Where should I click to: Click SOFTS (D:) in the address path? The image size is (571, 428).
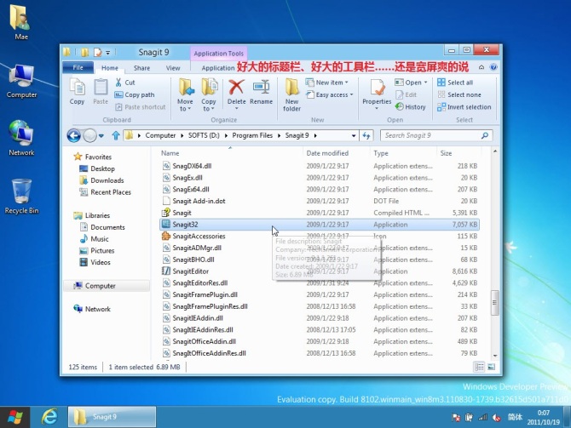(204, 135)
